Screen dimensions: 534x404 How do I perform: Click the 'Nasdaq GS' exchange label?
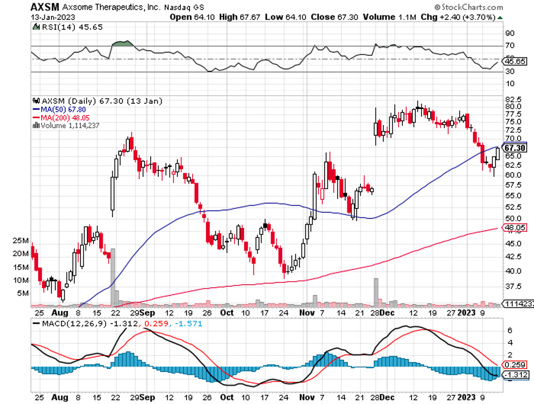(x=184, y=7)
